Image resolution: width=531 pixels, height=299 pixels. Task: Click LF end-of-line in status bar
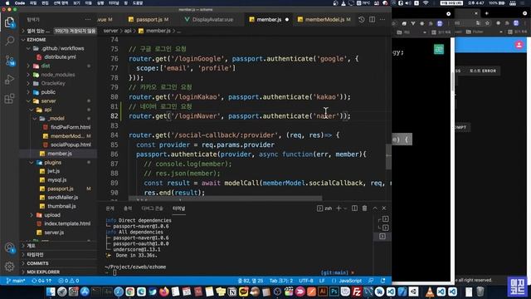[x=322, y=281]
